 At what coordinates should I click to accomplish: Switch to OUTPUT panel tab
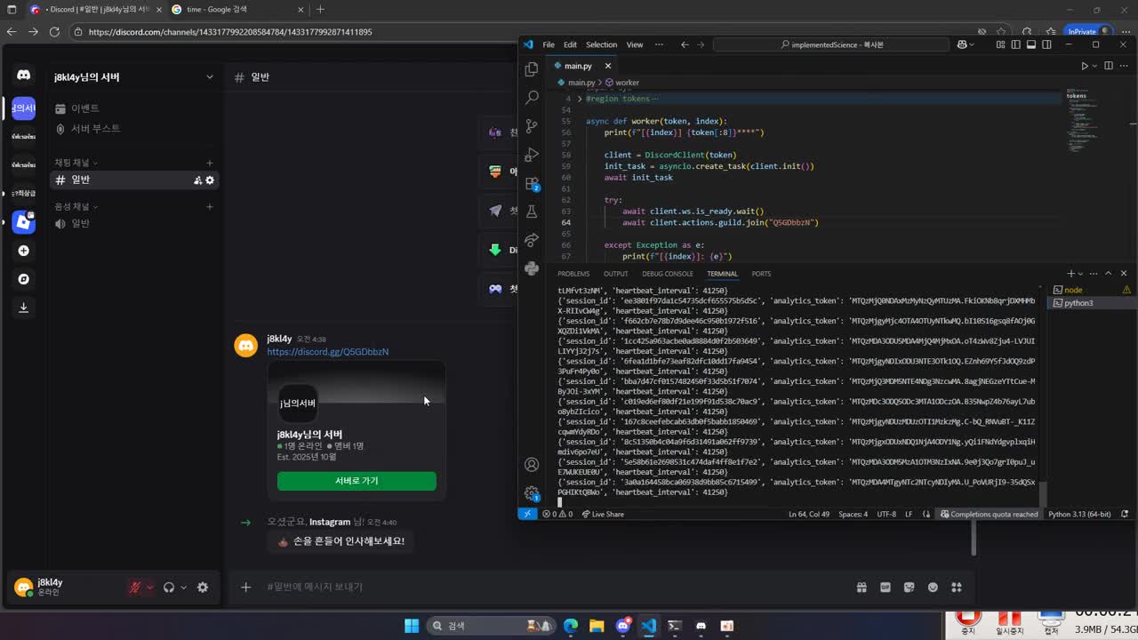click(615, 274)
